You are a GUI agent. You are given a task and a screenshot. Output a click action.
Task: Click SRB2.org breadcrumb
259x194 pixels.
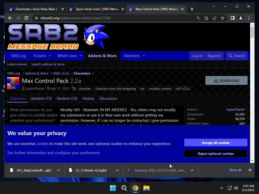14,74
